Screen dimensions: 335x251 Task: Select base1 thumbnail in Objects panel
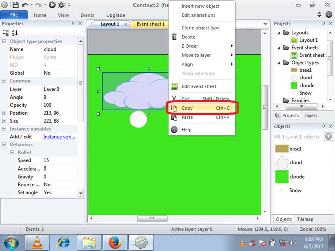click(282, 148)
